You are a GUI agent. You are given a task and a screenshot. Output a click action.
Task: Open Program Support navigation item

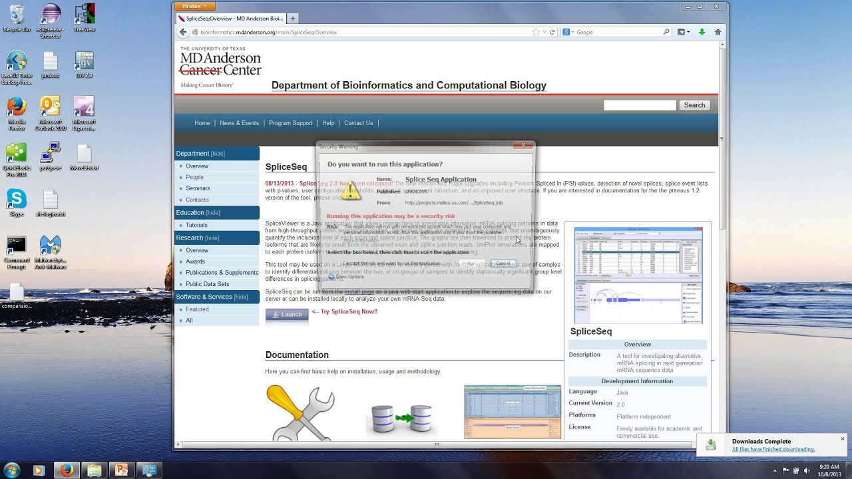290,123
